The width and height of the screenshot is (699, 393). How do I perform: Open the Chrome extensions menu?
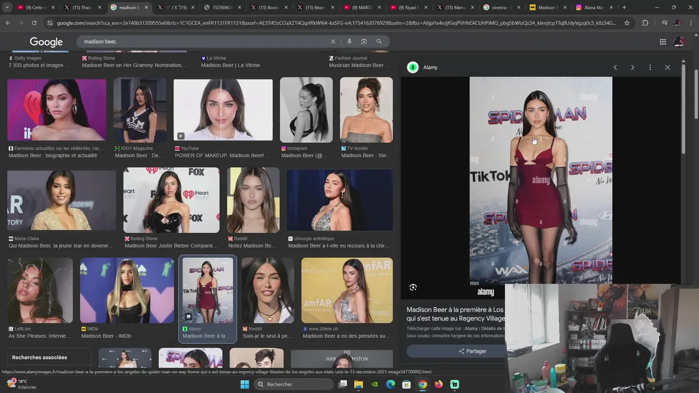pos(645,23)
